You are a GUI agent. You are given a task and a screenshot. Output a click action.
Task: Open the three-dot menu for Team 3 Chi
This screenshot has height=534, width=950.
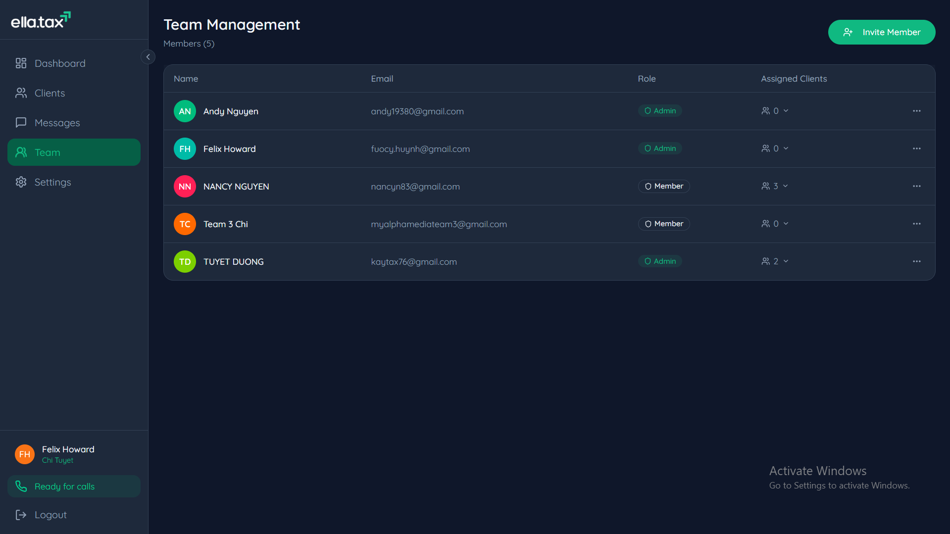point(916,224)
